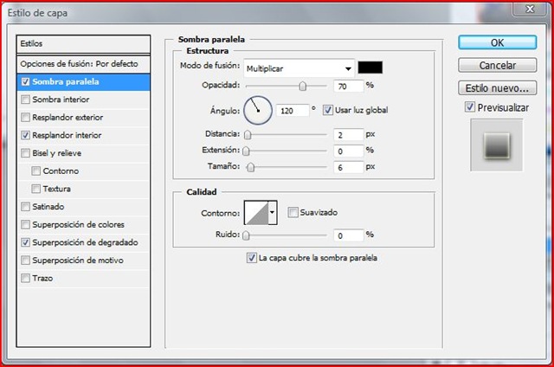Enable Superposición de motivo checkbox
554x367 pixels.
tap(25, 261)
